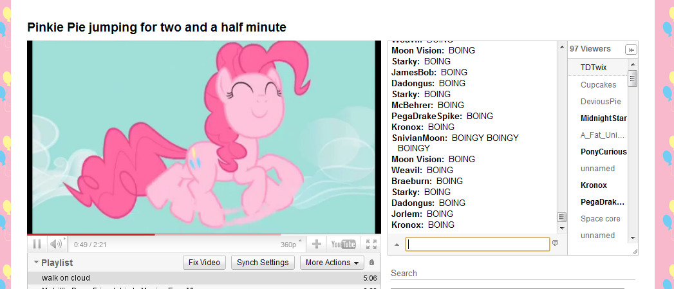Viewport: 674px width, 289px height.
Task: Click the chat bubble icon beside input
Action: [x=556, y=243]
